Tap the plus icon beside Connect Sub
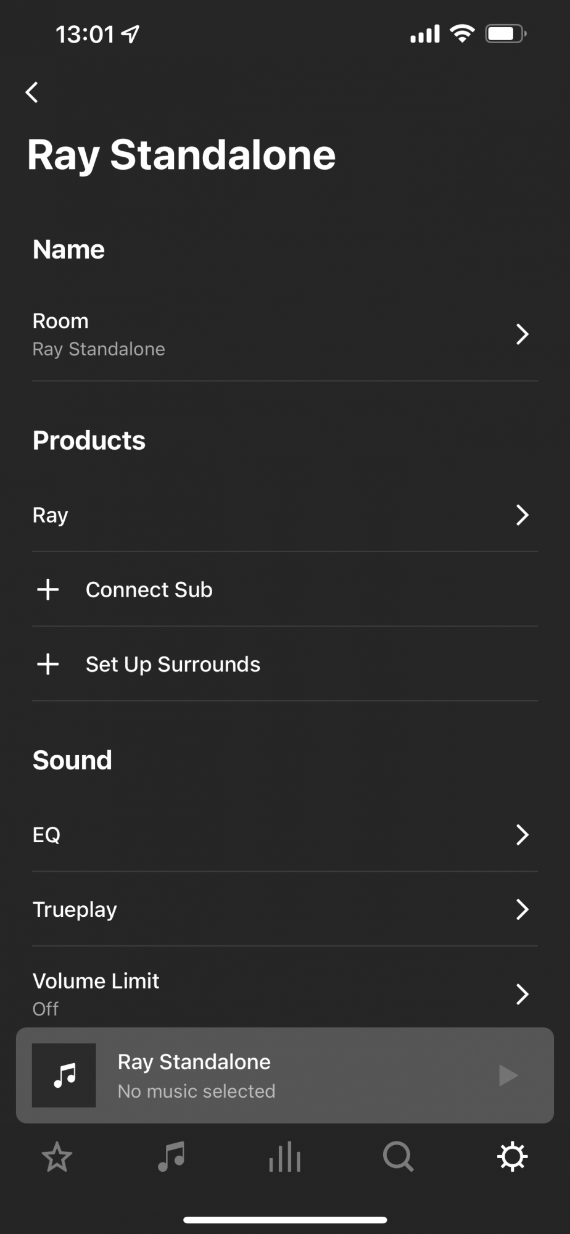The width and height of the screenshot is (570, 1234). coord(48,590)
